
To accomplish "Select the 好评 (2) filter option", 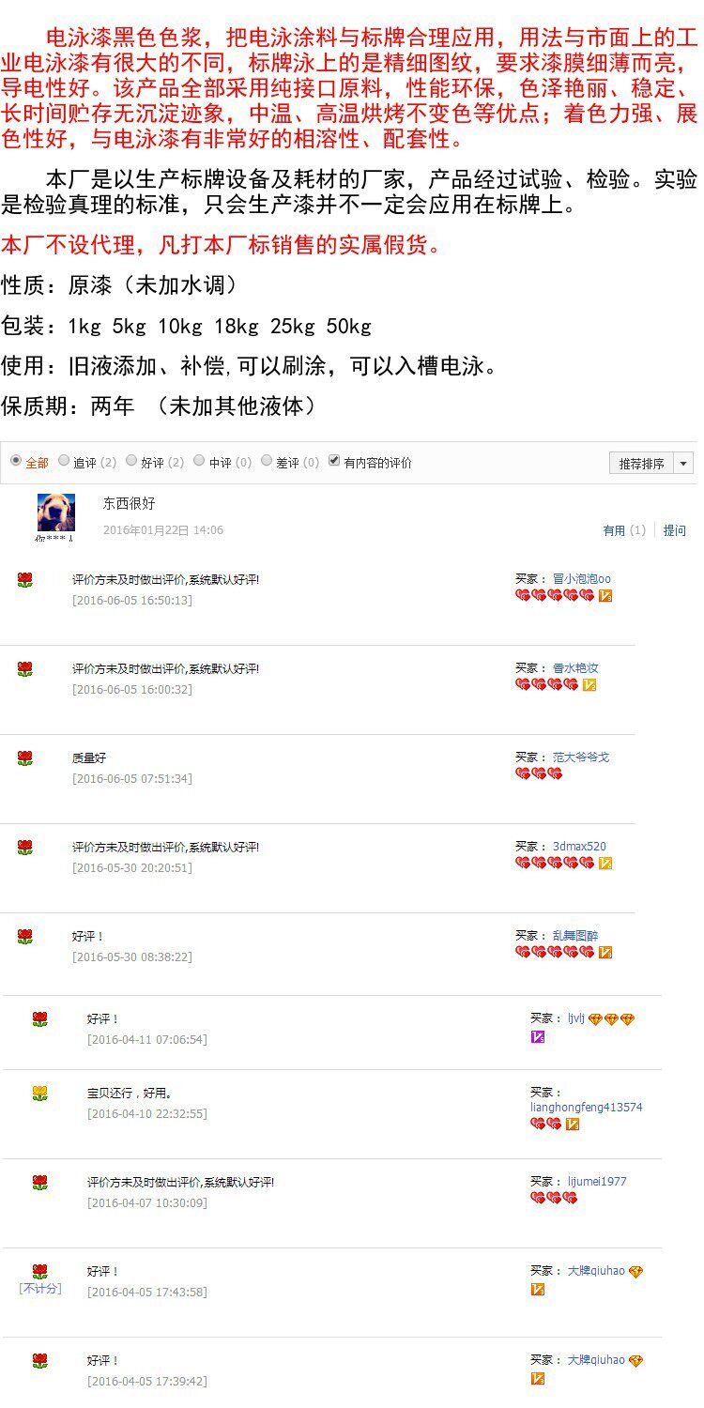I will tap(131, 461).
